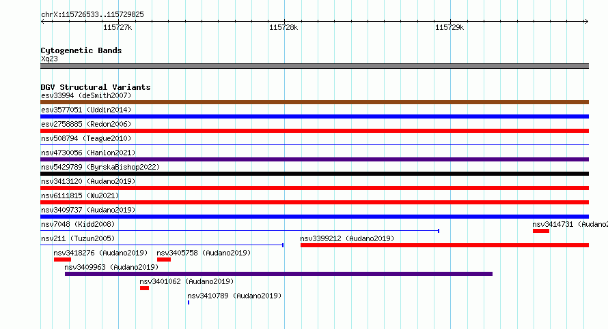Select the brown esv33994 variant bar
This screenshot has height=329, width=608.
[x=314, y=102]
